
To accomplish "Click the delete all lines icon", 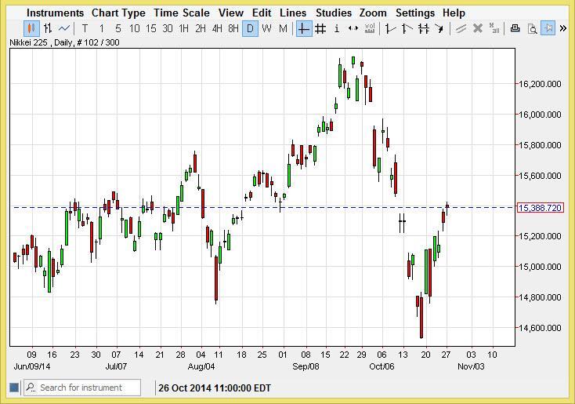I will (x=494, y=29).
